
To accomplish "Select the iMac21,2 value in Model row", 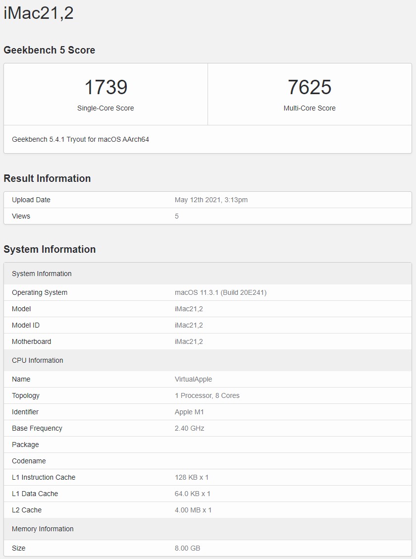I will [189, 309].
